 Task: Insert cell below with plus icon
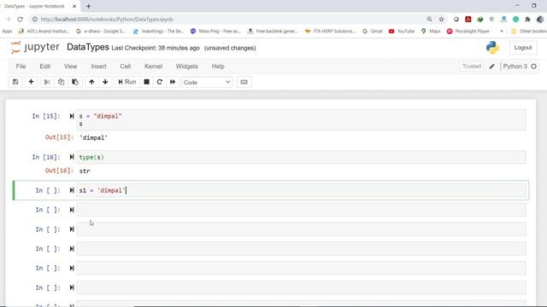pyautogui.click(x=31, y=82)
